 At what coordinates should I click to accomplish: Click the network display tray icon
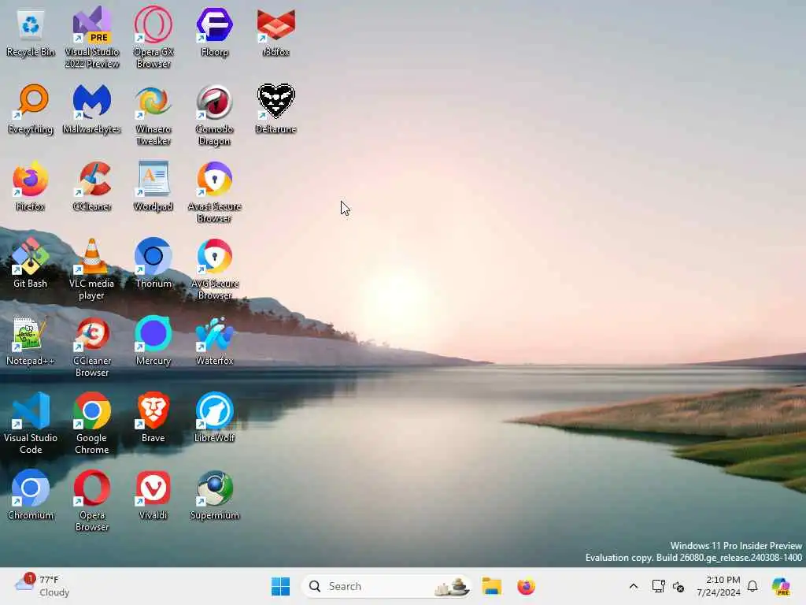point(659,586)
